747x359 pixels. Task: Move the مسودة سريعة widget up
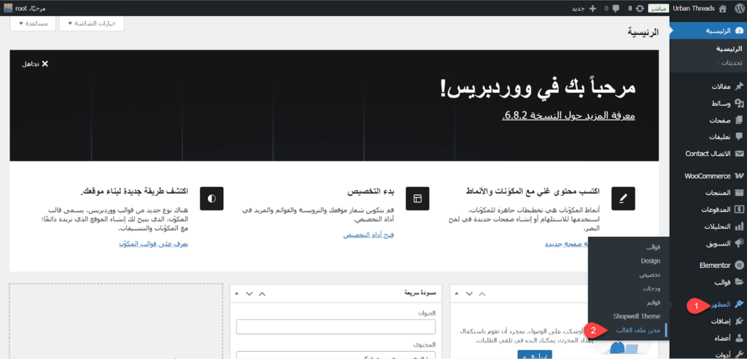pos(263,293)
